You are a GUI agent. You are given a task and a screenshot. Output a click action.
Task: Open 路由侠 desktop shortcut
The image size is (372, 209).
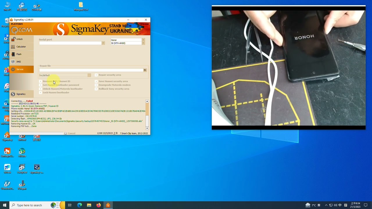(37, 138)
